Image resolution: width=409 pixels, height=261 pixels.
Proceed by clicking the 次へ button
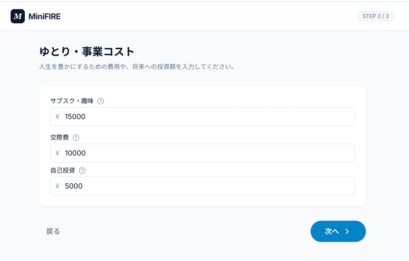coord(338,231)
